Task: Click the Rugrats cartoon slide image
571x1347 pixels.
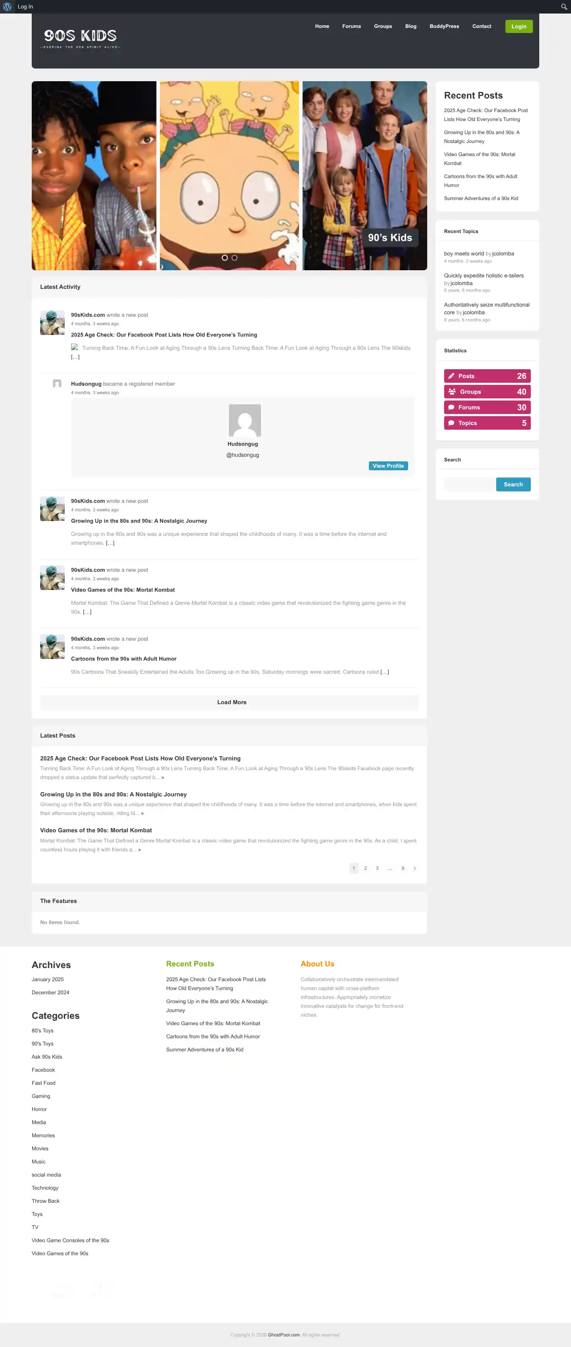Action: pyautogui.click(x=230, y=176)
